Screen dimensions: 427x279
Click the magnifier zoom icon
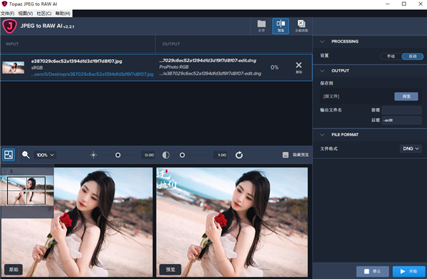26,155
